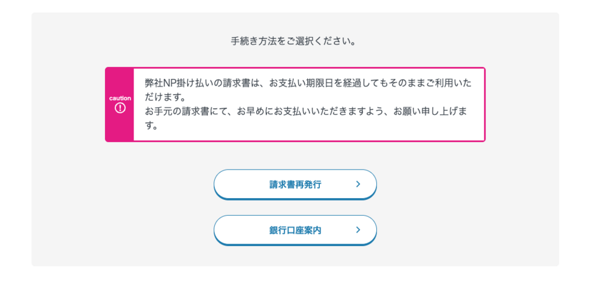Image resolution: width=607 pixels, height=288 pixels.
Task: Select the 請求書再発行 button
Action: click(295, 185)
